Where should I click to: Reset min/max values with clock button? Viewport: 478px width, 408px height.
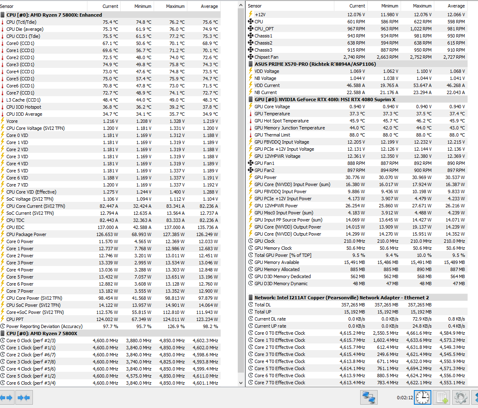pyautogui.click(x=423, y=397)
